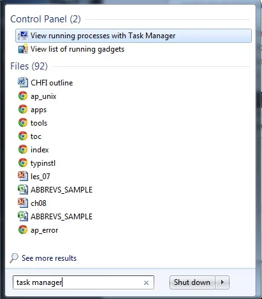Click the Chrome icon beside tools
This screenshot has height=299, width=262.
click(23, 122)
